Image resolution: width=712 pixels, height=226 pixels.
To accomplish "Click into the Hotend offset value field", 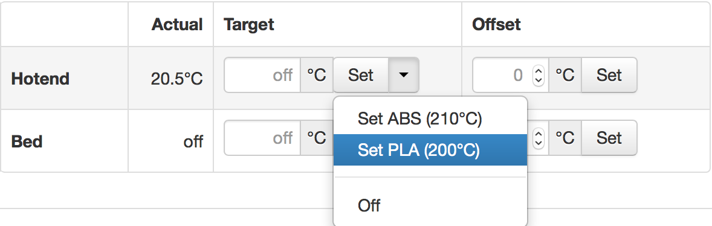I will click(x=502, y=75).
